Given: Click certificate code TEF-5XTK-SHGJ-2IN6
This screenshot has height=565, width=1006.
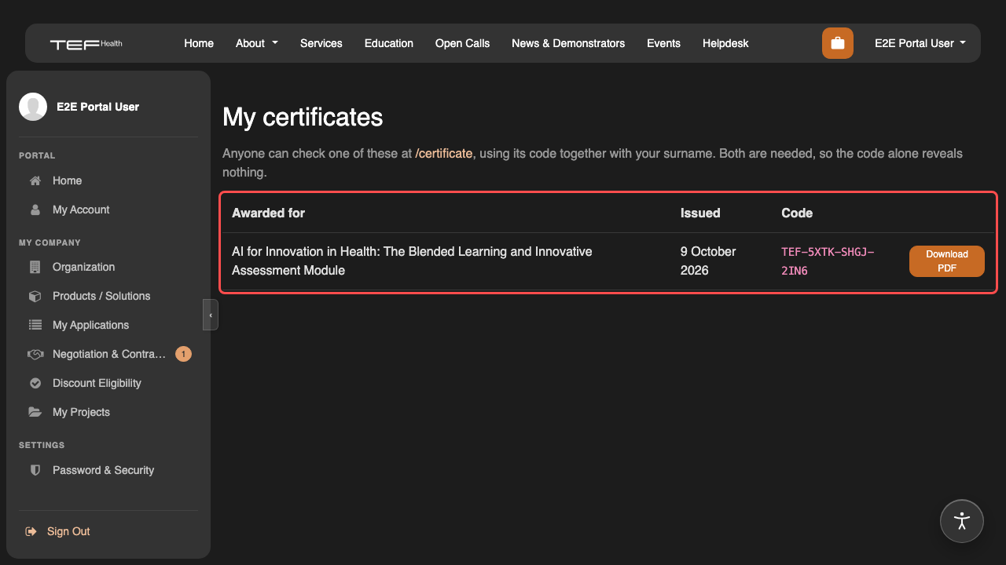Looking at the screenshot, I should [x=828, y=261].
